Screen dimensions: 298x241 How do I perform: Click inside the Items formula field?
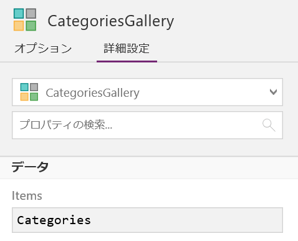(x=147, y=220)
